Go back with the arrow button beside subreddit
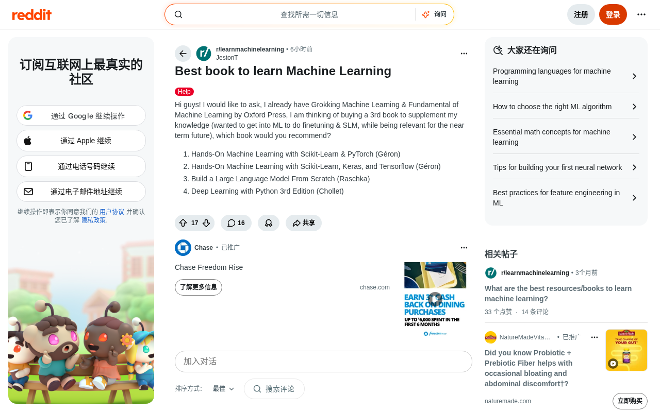This screenshot has height=412, width=660. click(183, 54)
